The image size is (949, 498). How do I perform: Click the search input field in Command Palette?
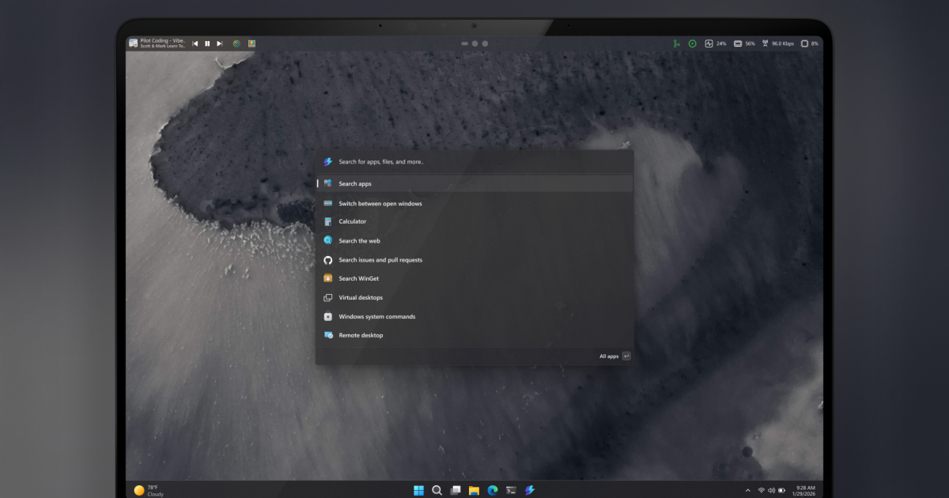[x=475, y=161]
